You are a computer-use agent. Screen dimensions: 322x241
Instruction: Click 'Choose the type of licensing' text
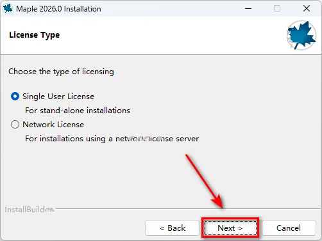point(61,72)
